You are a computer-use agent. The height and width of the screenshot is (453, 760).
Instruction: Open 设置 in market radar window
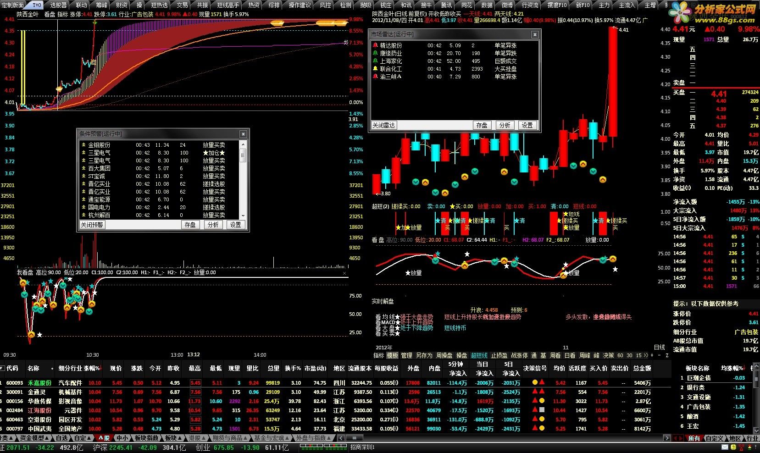[527, 125]
